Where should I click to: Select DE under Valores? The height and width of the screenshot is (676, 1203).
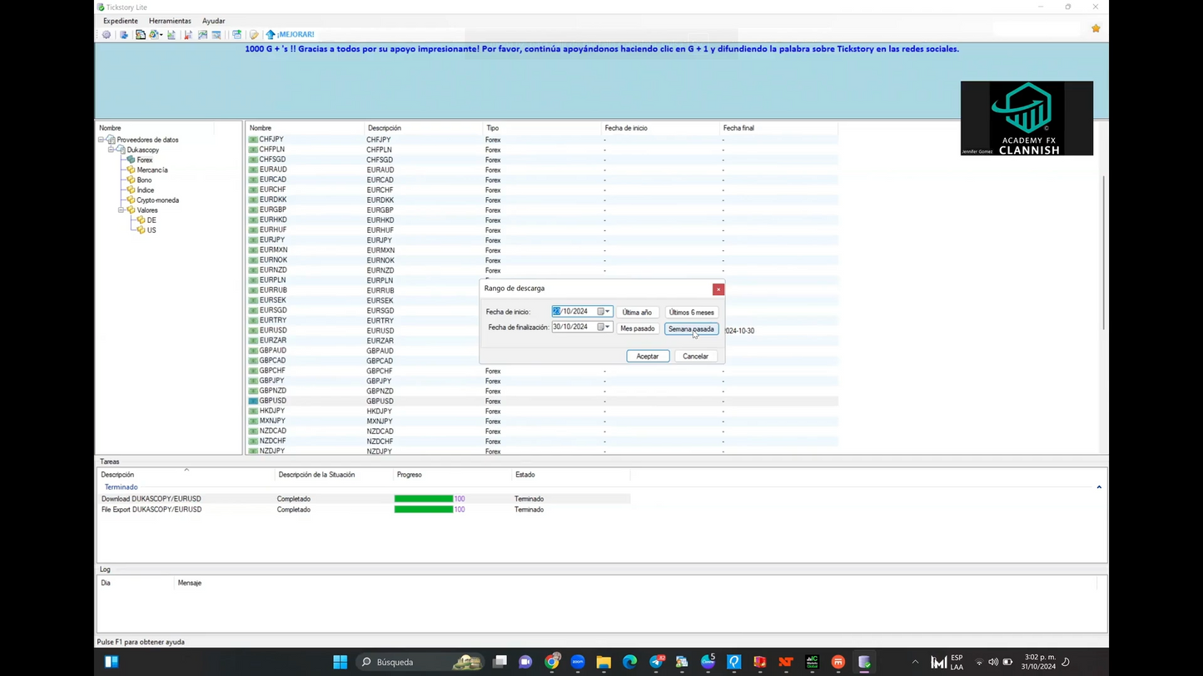(152, 220)
